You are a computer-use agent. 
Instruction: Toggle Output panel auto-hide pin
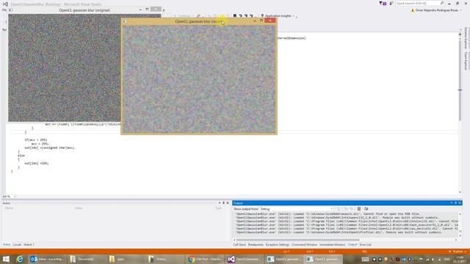pyautogui.click(x=455, y=203)
